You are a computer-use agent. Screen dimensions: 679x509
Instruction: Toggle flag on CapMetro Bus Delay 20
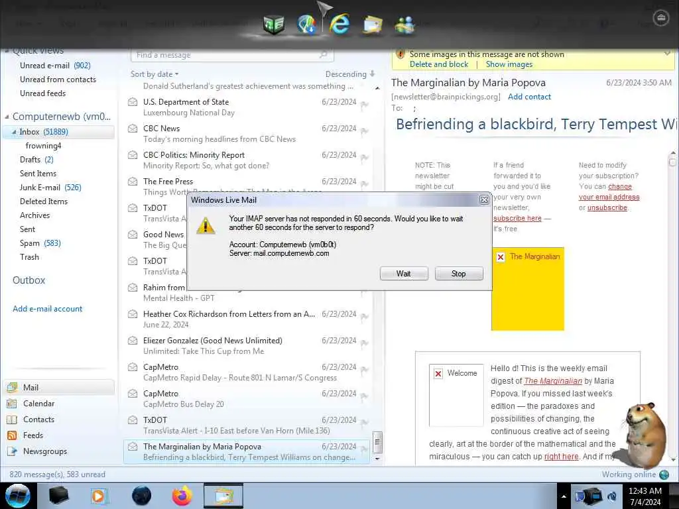(x=365, y=396)
